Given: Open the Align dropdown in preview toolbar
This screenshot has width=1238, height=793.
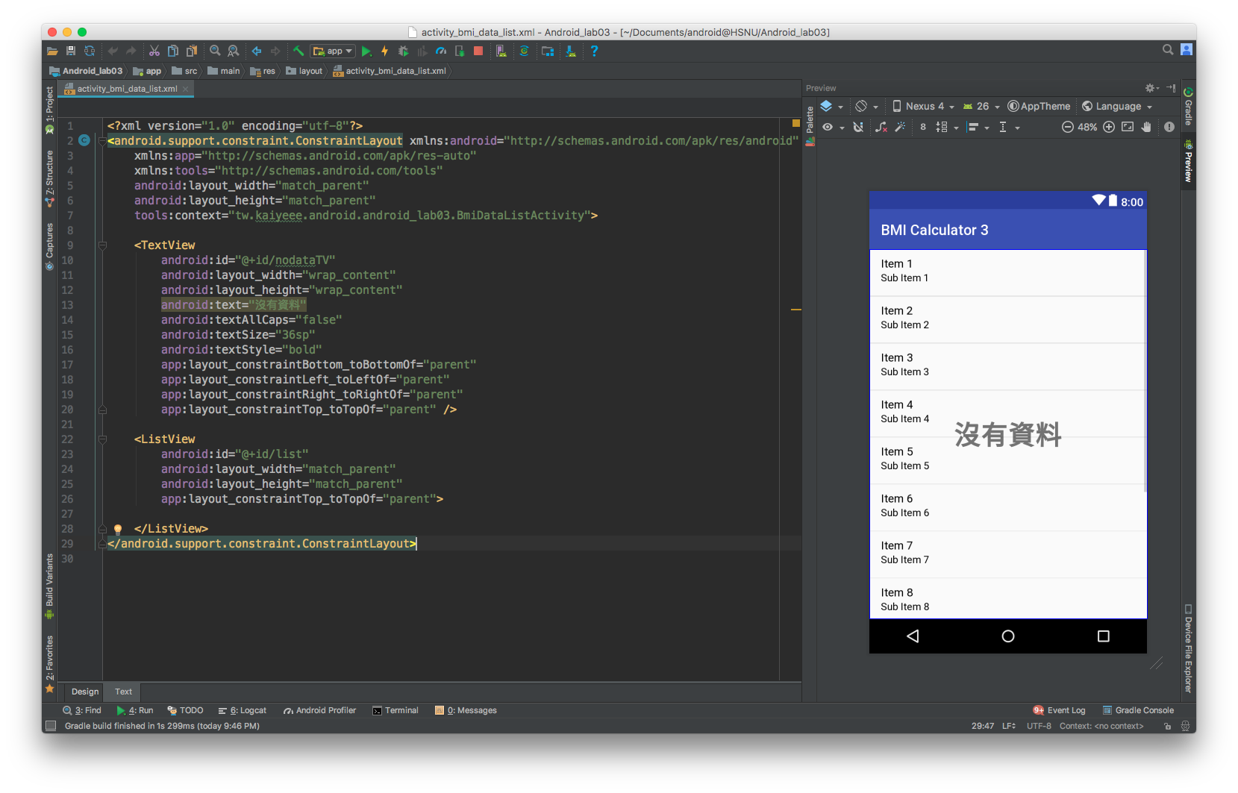Looking at the screenshot, I should 978,127.
